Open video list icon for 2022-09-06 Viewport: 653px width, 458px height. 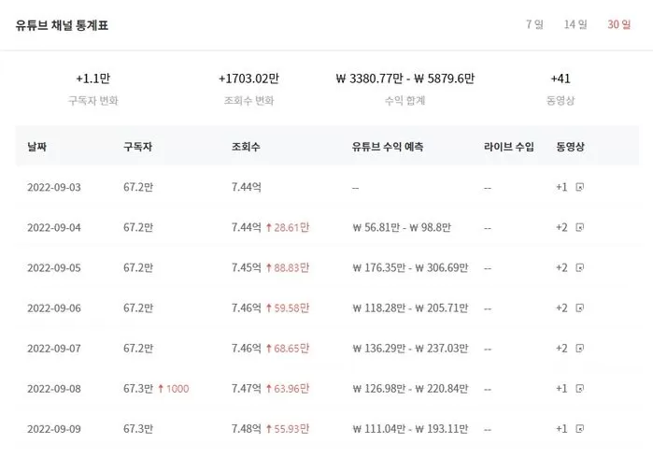pos(580,308)
